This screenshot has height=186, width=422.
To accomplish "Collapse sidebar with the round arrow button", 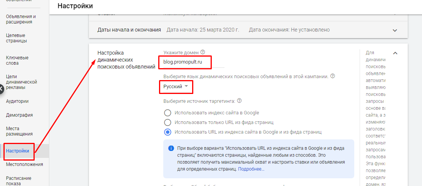I will point(2,89).
